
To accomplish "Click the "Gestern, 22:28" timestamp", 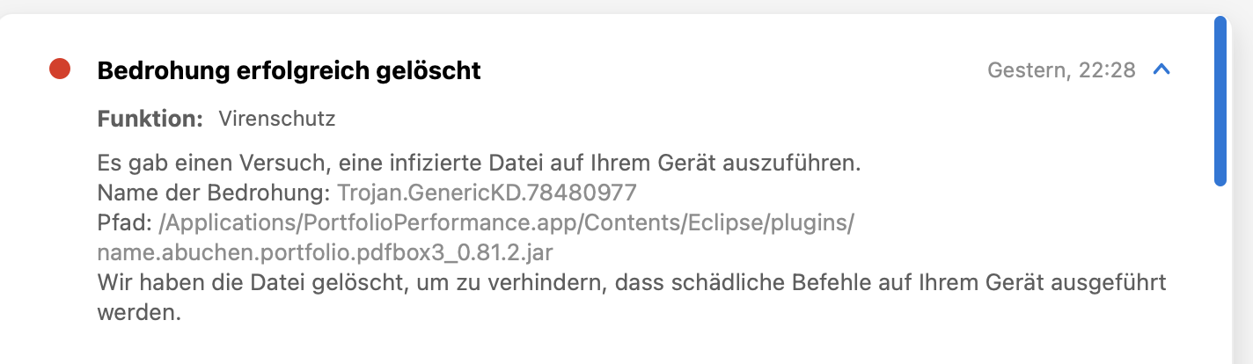I will (1061, 70).
